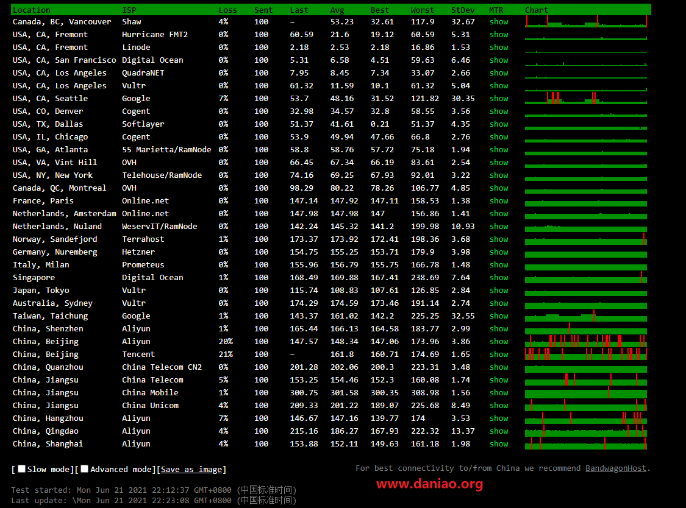Click the chart for Jiangsu China Mobile
686x508 pixels.
tap(586, 393)
